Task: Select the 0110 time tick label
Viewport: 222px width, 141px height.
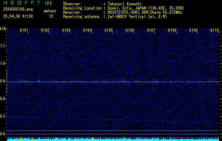Action: coord(215,30)
